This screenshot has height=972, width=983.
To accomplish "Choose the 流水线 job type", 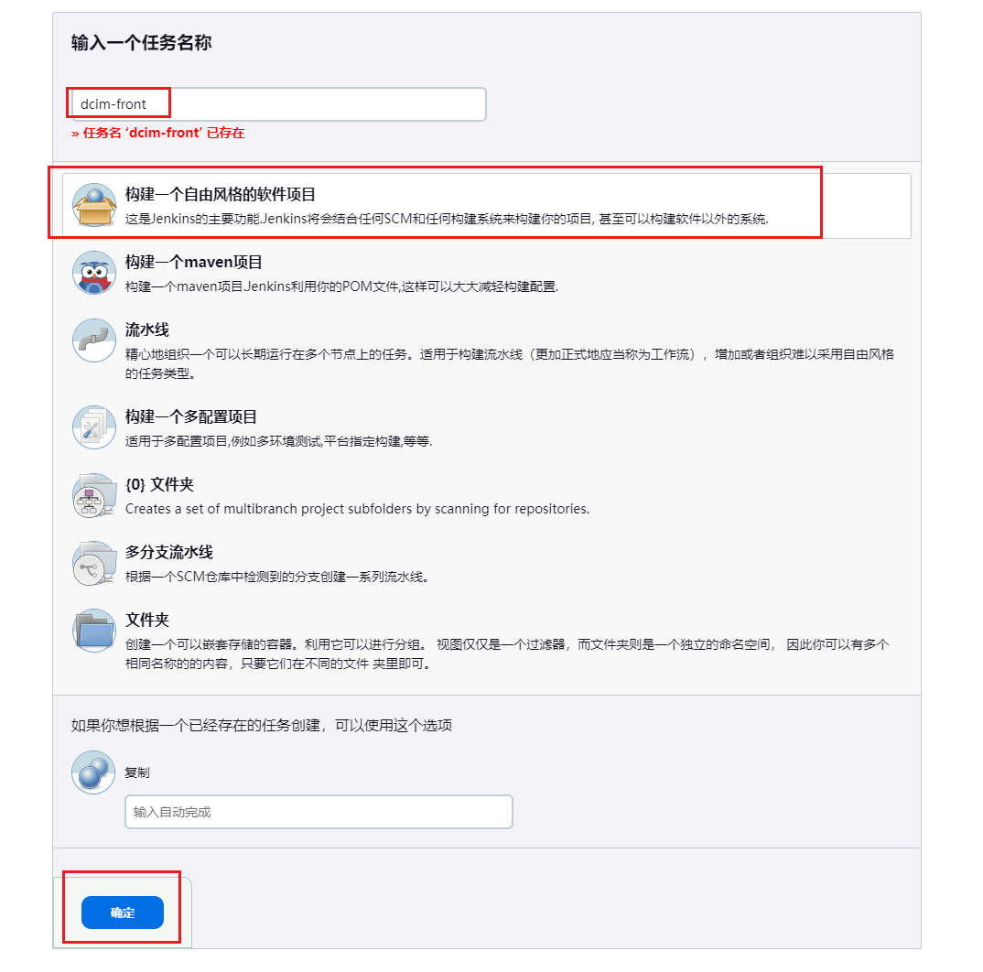I will pyautogui.click(x=147, y=329).
